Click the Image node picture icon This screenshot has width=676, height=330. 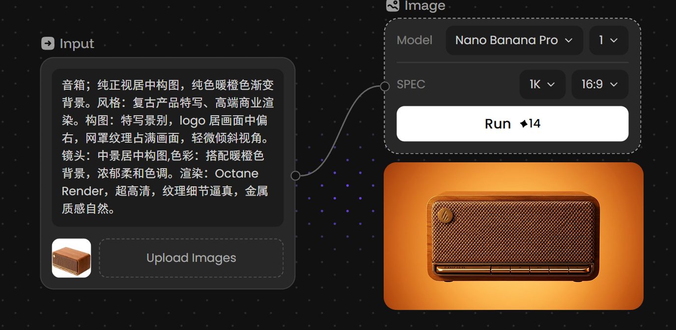393,5
